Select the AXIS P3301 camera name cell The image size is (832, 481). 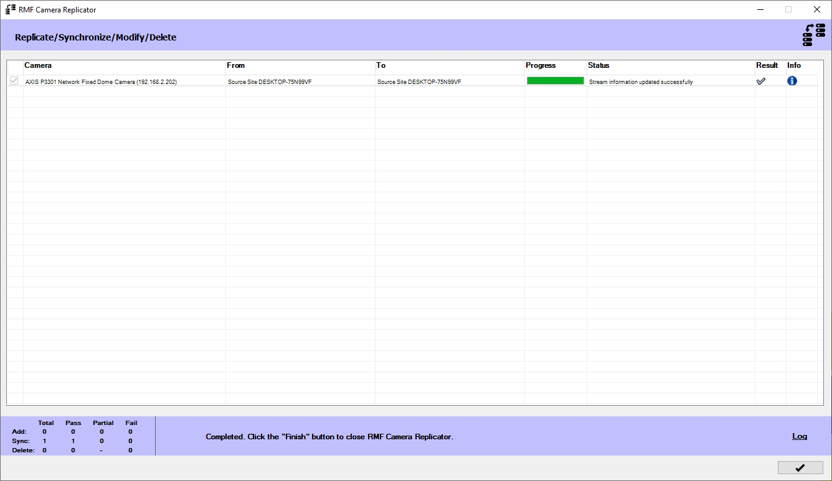[x=101, y=82]
